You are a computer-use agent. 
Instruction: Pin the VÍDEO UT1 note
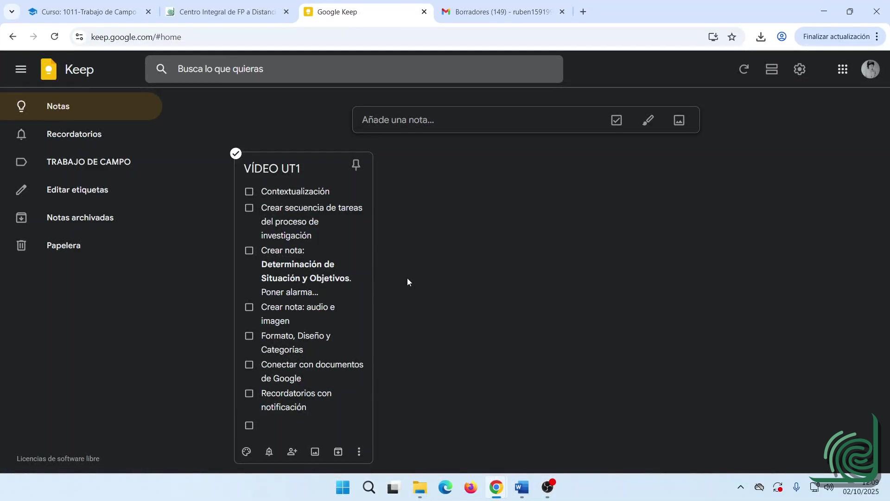(356, 165)
